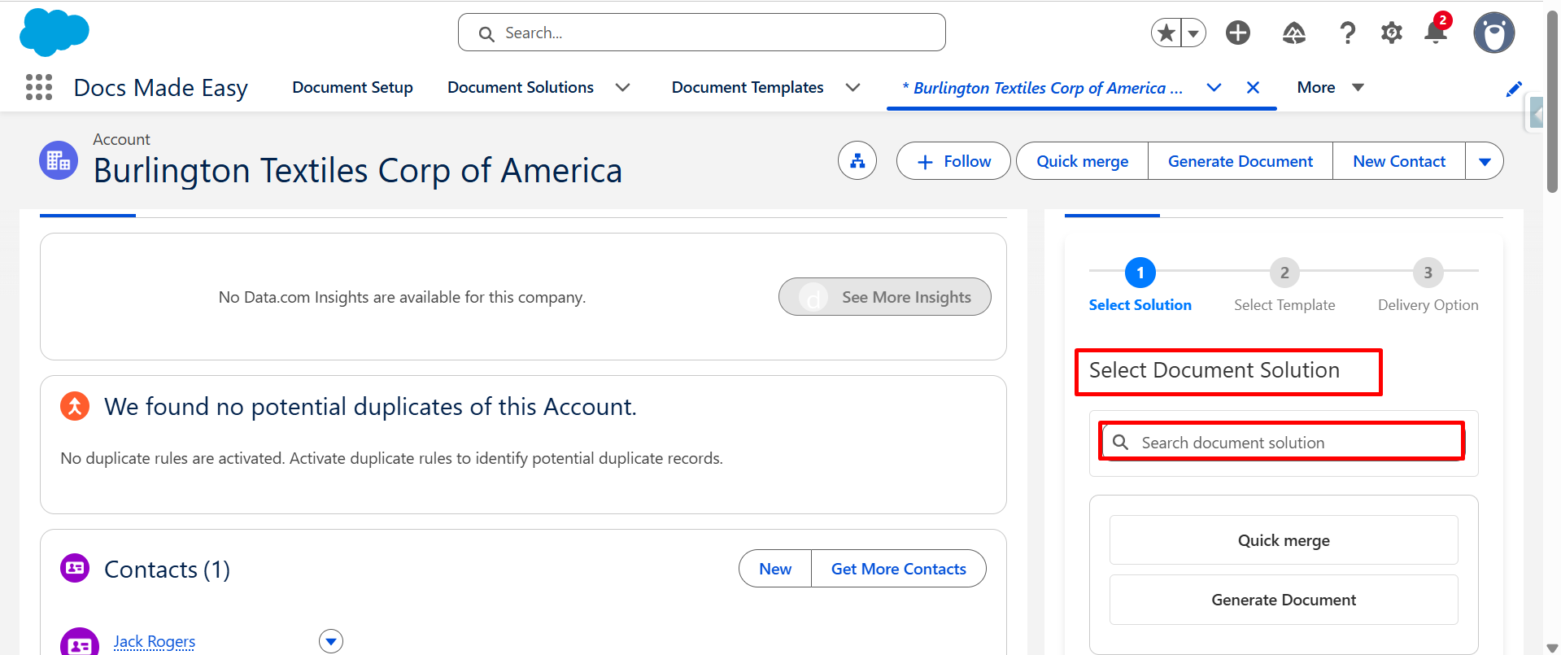The width and height of the screenshot is (1561, 655).
Task: Click the scroll down arrow of the page
Action: (x=1552, y=648)
